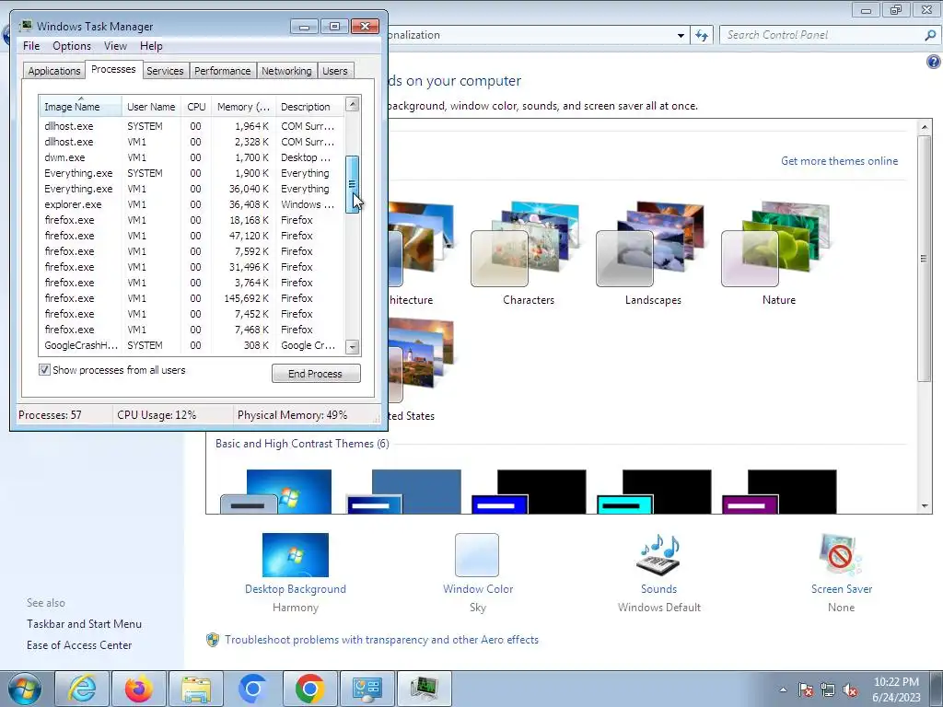Click process list scrollbar thumb
The height and width of the screenshot is (707, 943).
[353, 184]
